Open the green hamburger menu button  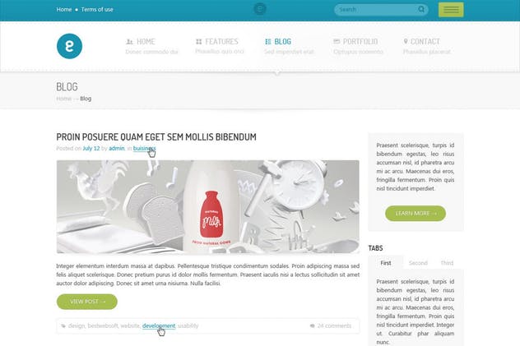[x=451, y=10]
